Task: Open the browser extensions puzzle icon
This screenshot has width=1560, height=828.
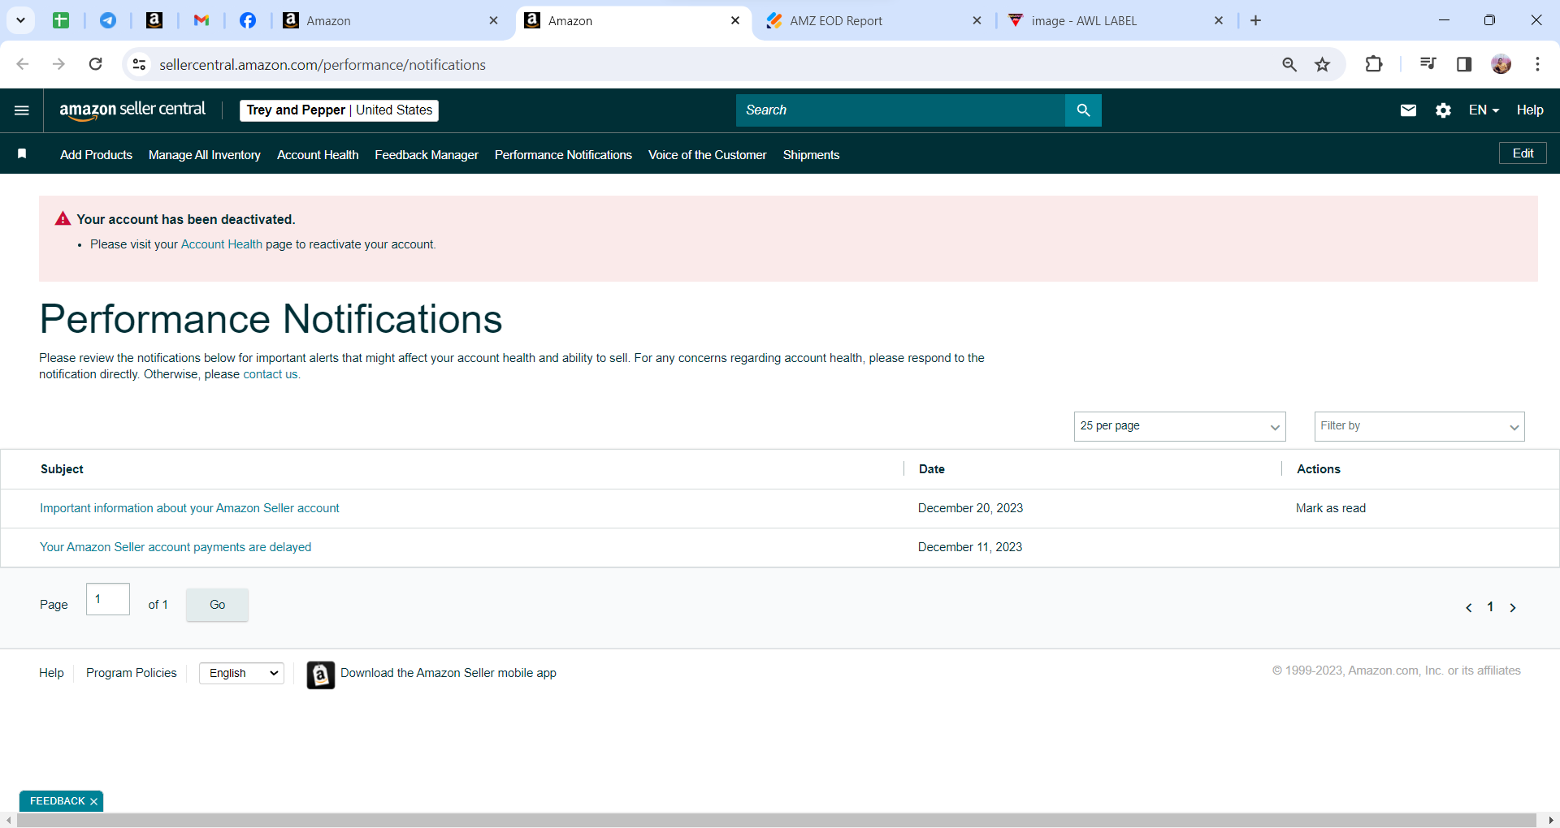Action: (x=1374, y=64)
